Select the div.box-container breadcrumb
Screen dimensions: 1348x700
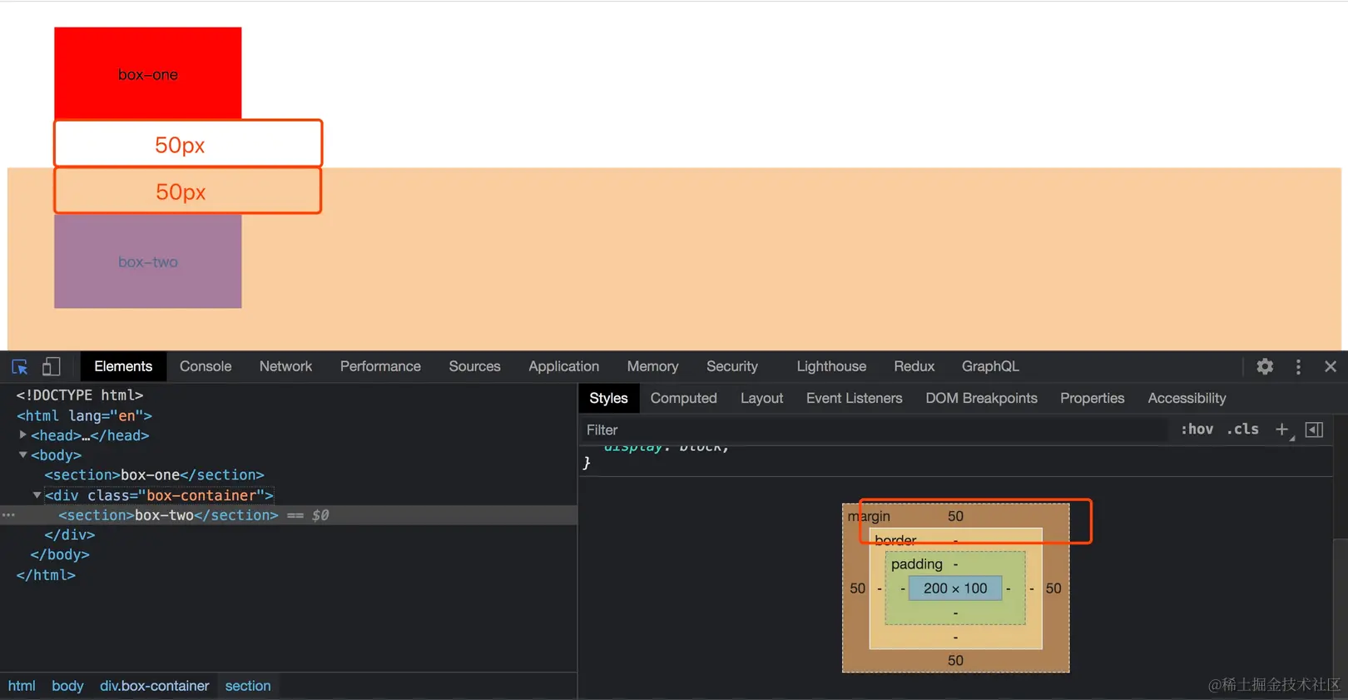155,686
